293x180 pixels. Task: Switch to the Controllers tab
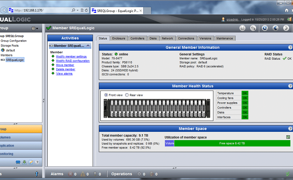point(137,38)
